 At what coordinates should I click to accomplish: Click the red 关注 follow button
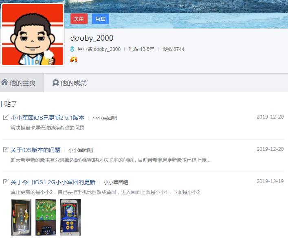pyautogui.click(x=79, y=19)
